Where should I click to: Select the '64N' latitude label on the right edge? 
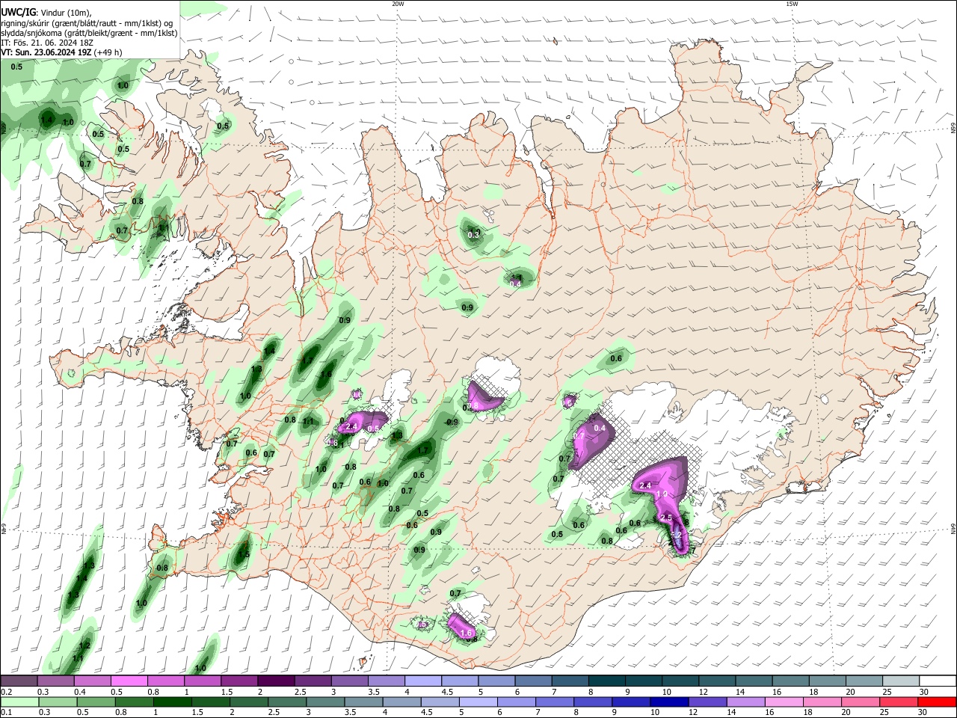[x=953, y=528]
